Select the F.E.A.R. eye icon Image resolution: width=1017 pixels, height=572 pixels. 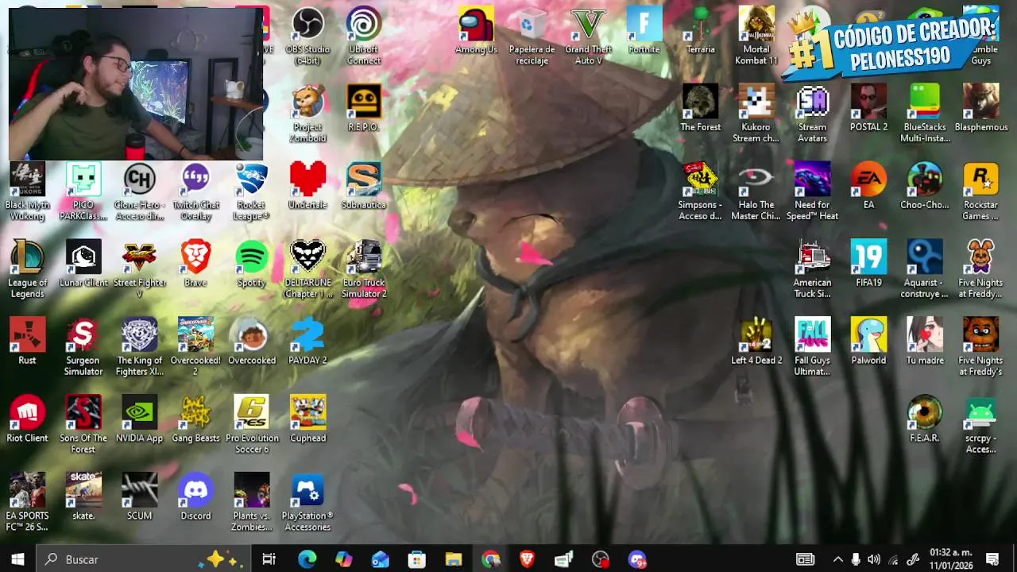(x=925, y=419)
